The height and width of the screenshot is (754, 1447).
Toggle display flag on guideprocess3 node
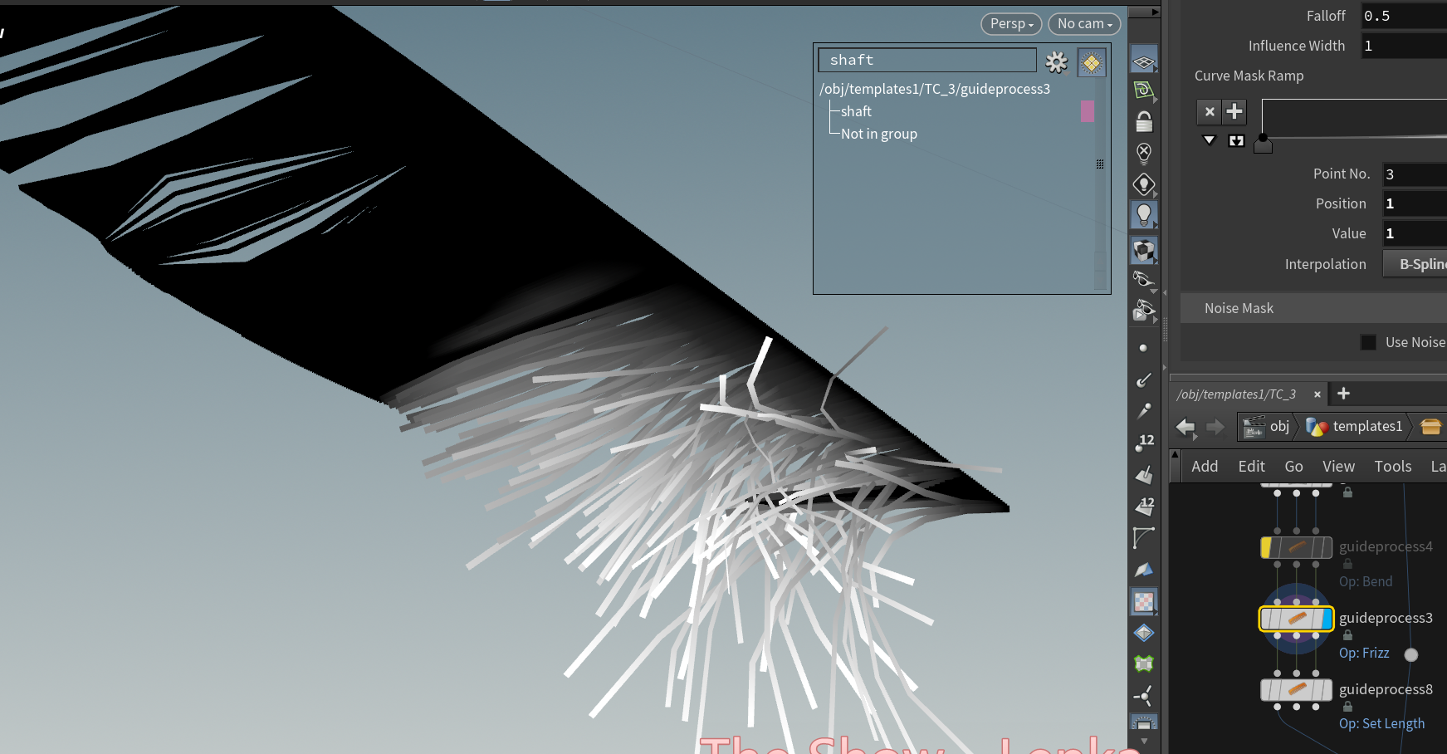[x=1326, y=619]
